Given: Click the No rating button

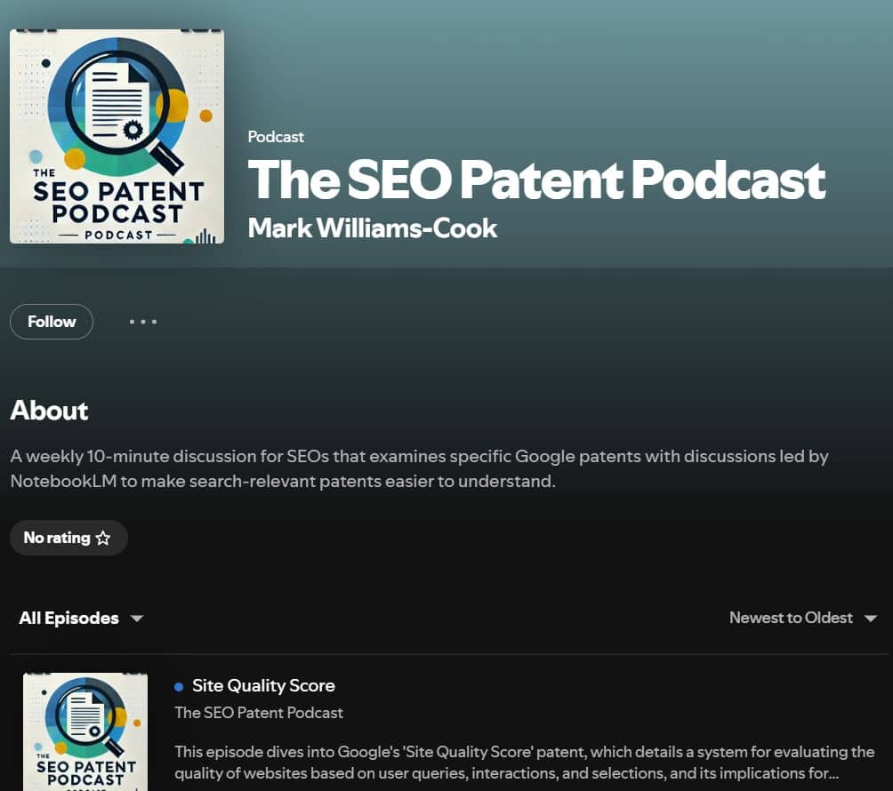Looking at the screenshot, I should (x=68, y=538).
